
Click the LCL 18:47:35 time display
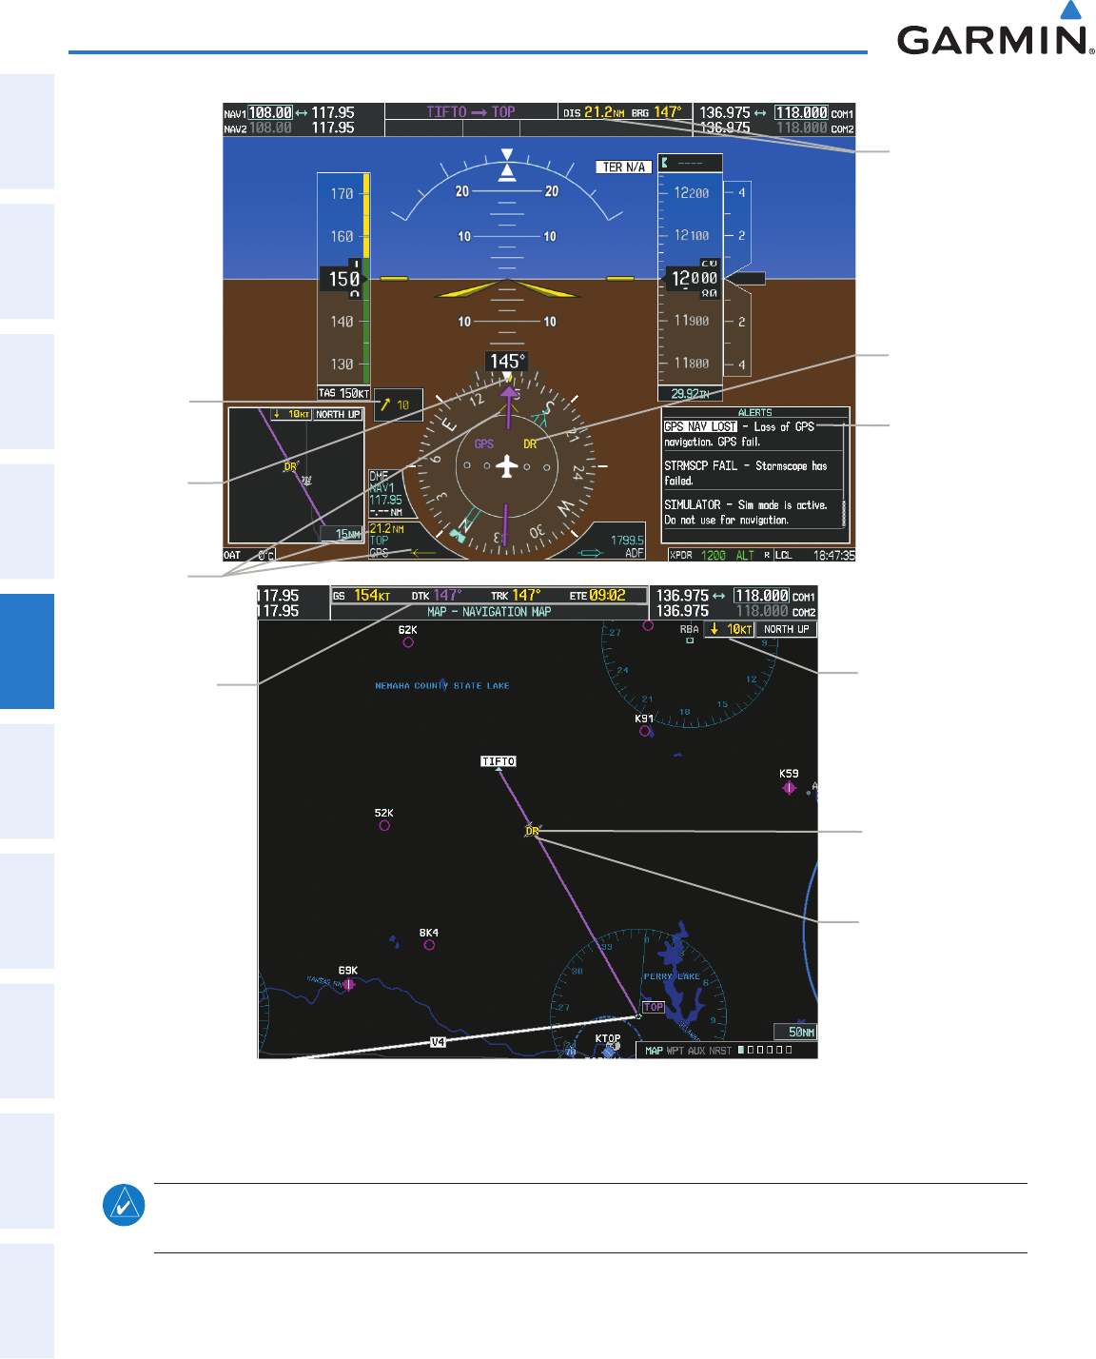[x=815, y=555]
